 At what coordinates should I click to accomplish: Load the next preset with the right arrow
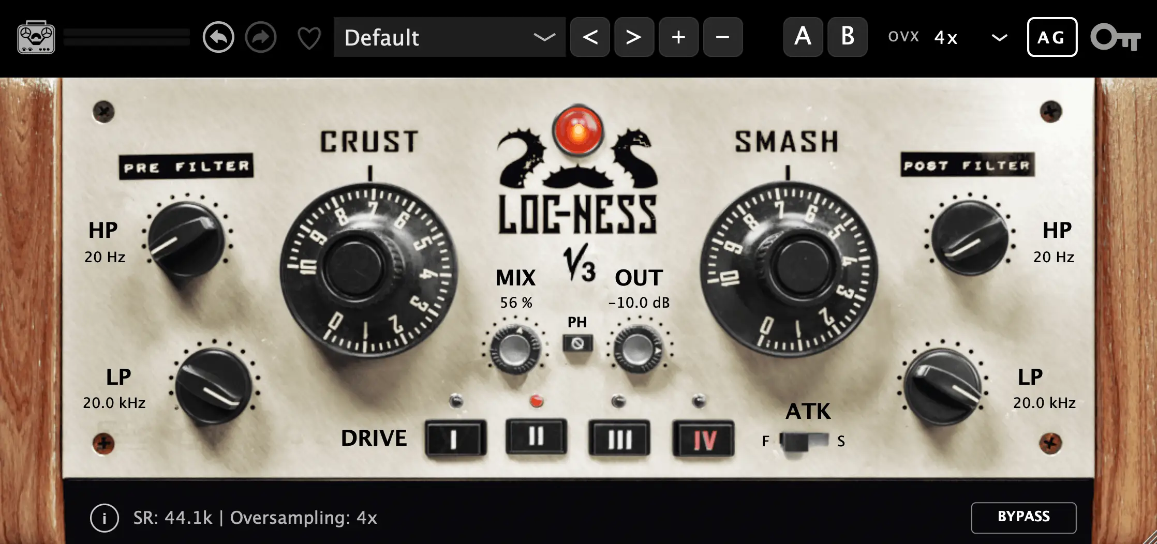634,37
